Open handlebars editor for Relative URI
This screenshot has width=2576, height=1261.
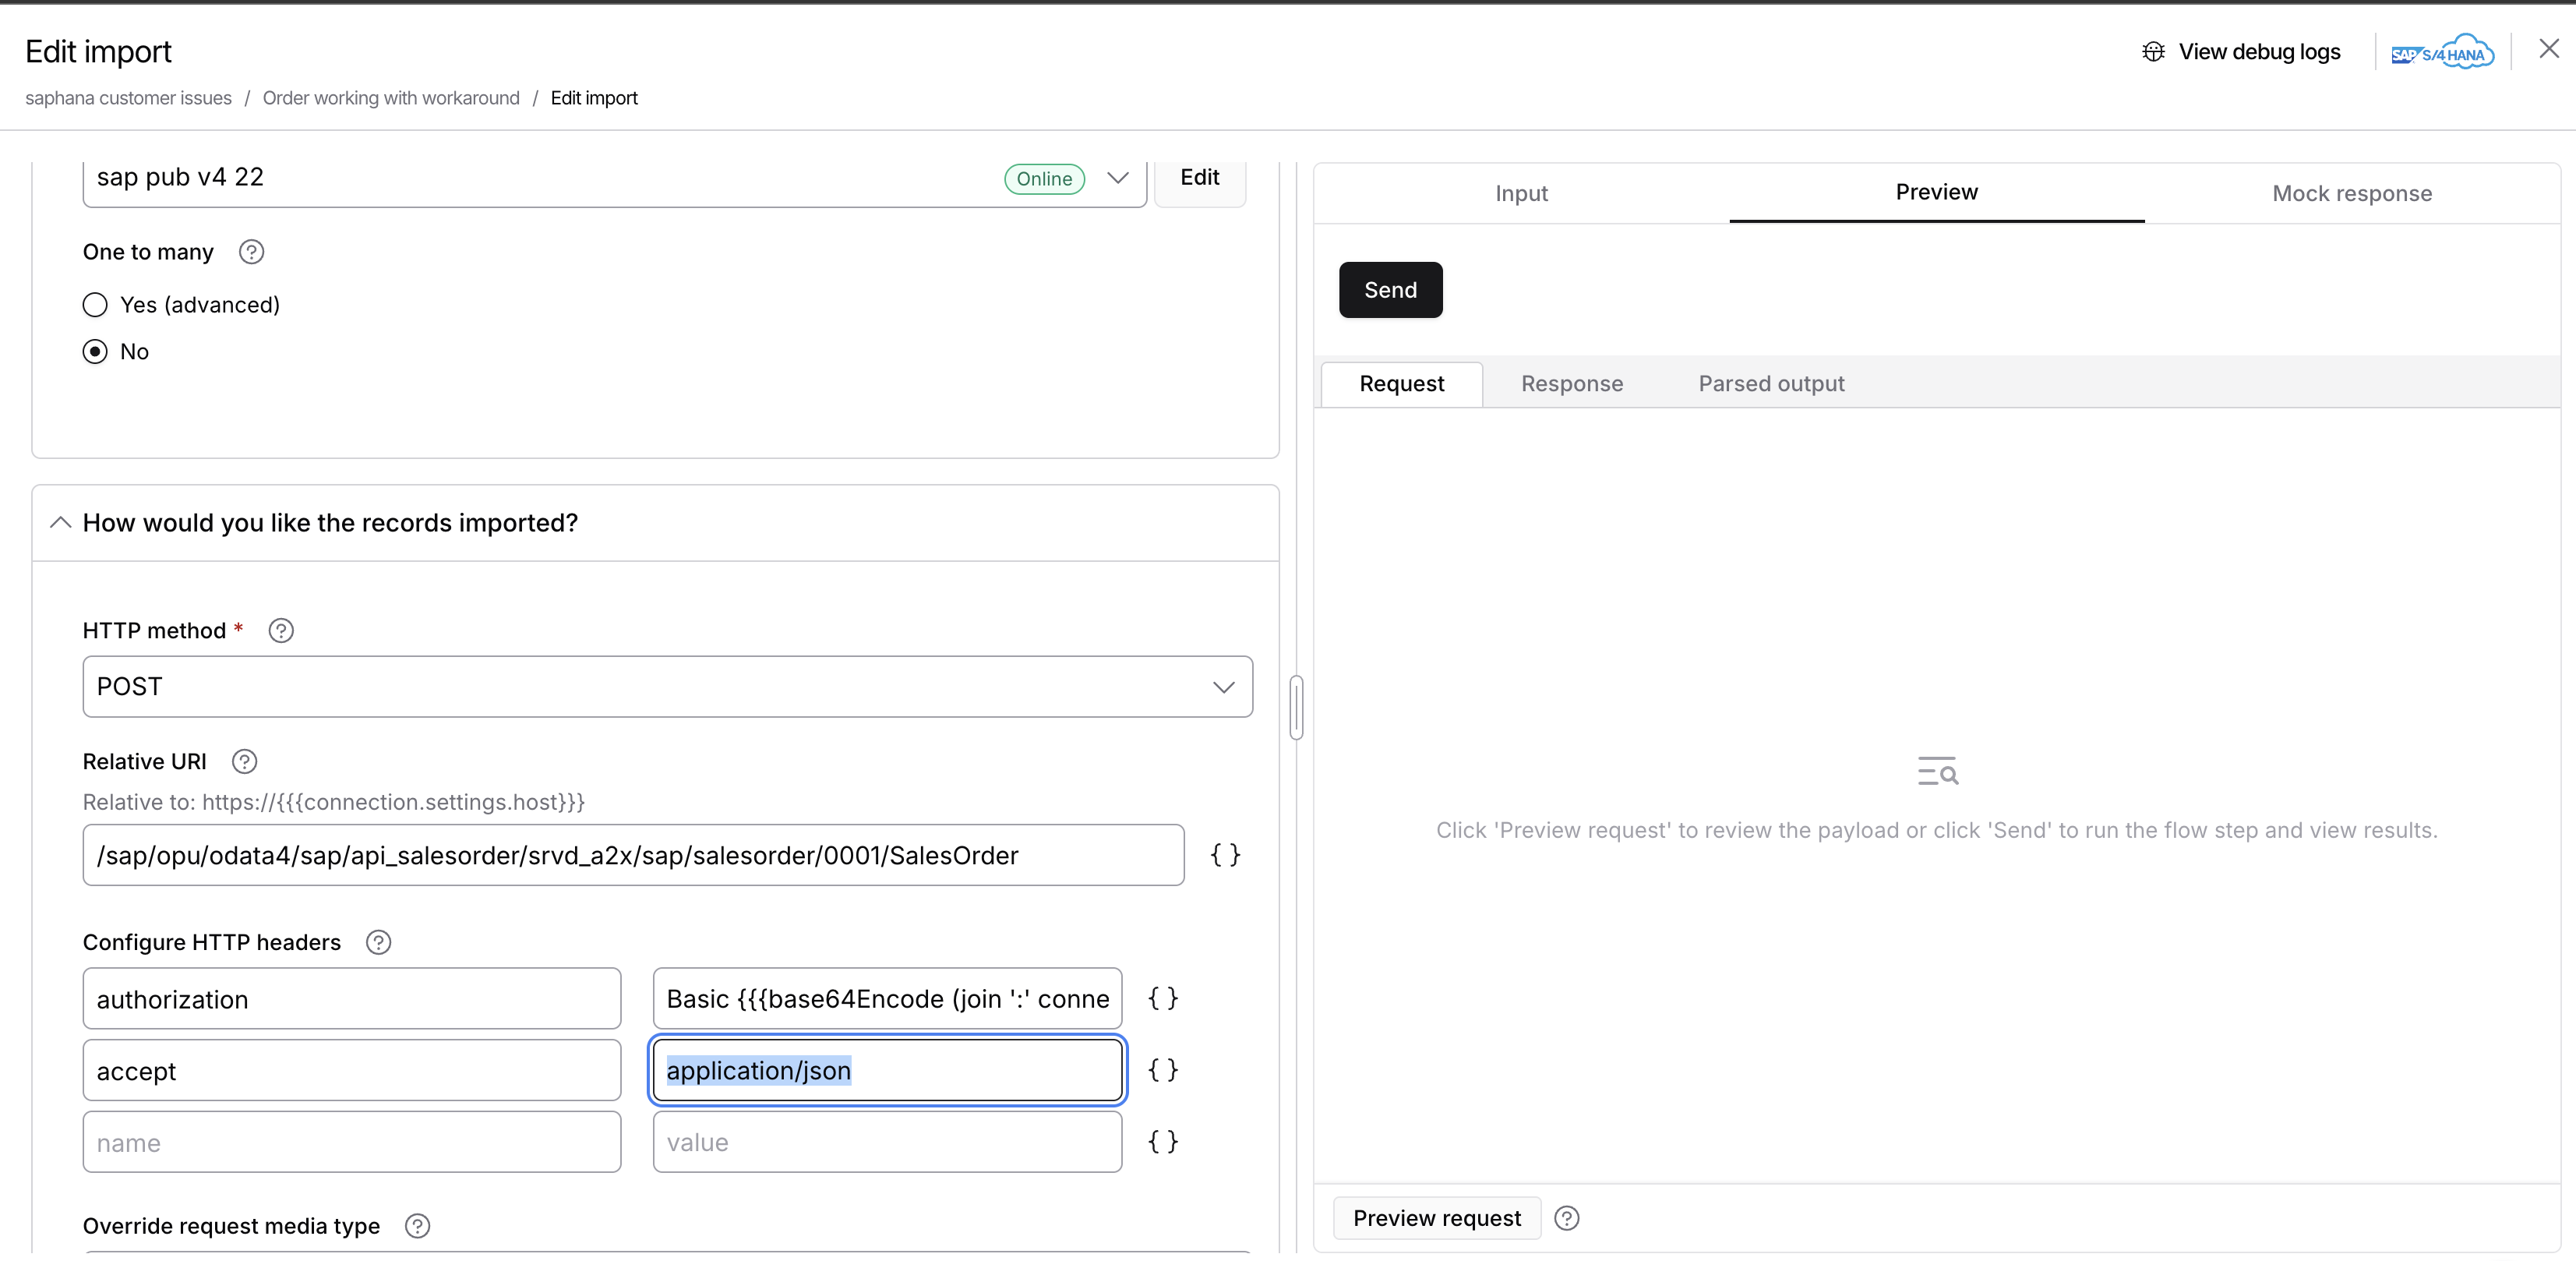(x=1225, y=854)
